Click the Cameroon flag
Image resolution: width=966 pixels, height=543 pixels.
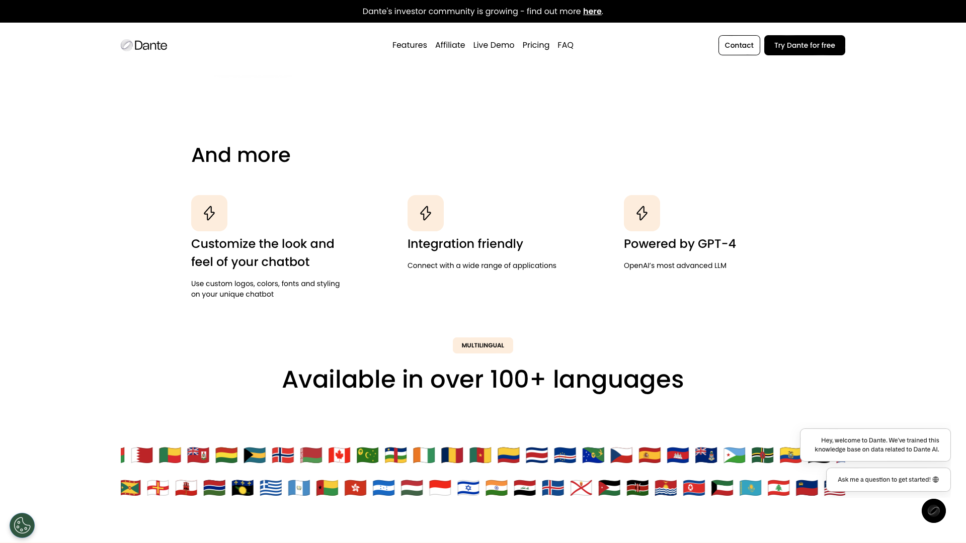click(480, 455)
